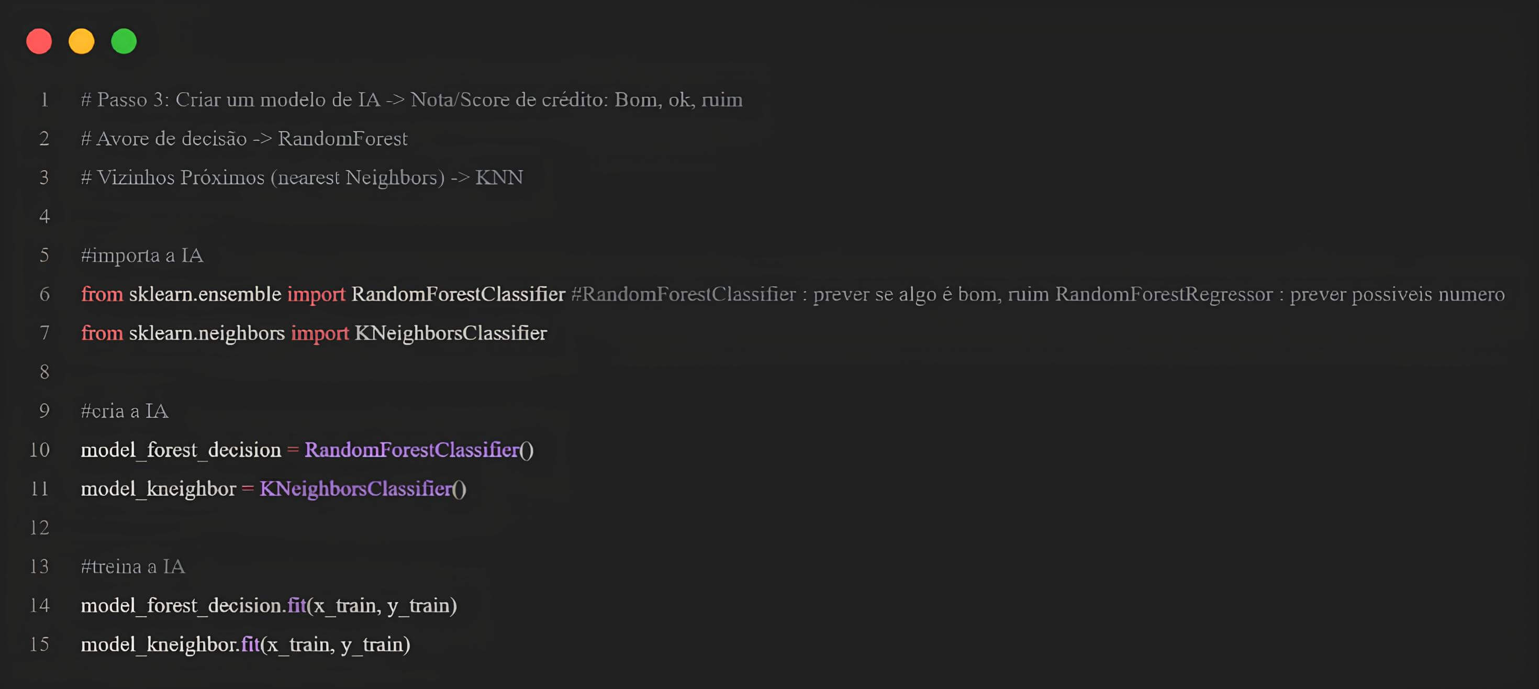Click the '#cria a IA' comment
This screenshot has height=689, width=1539.
pos(124,411)
